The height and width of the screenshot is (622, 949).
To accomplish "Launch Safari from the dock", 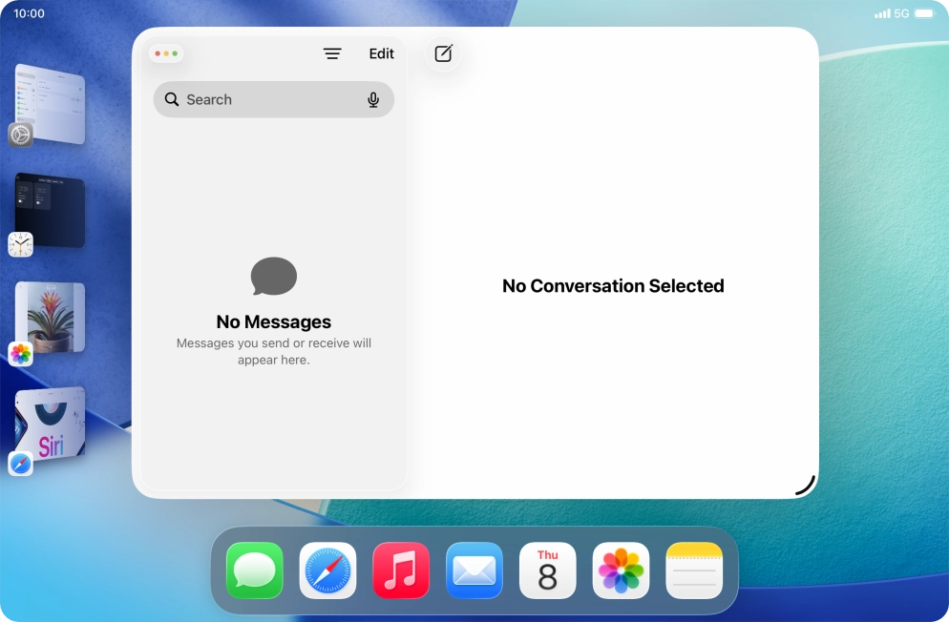I will click(x=327, y=570).
